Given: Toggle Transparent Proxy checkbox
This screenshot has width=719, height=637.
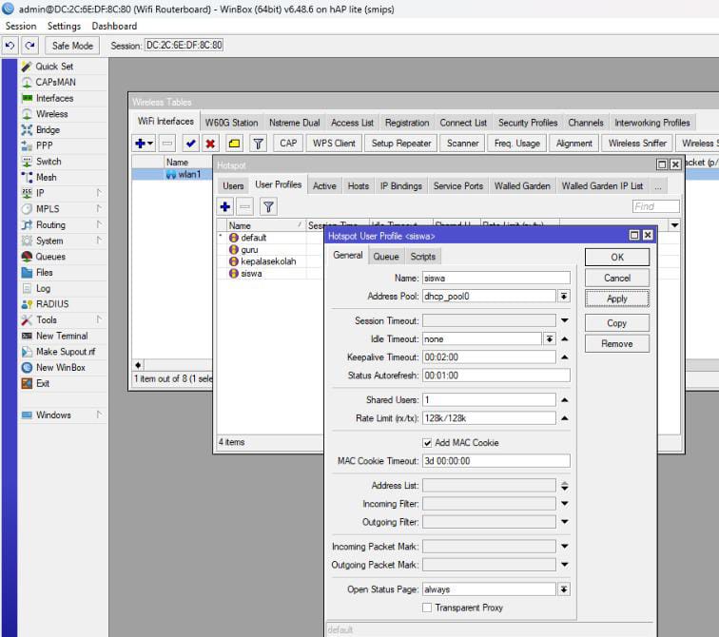Looking at the screenshot, I should point(427,608).
